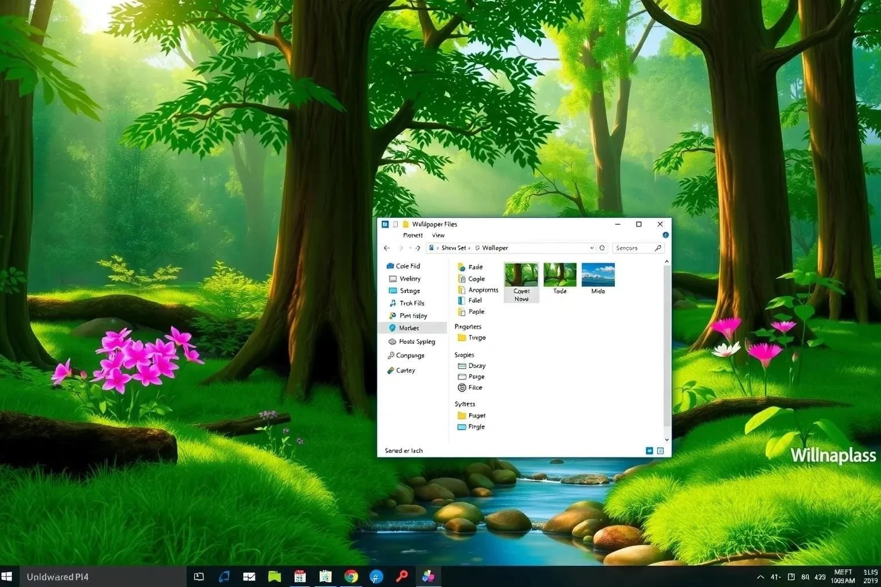Open the red calendar taskbar app

[x=300, y=577]
